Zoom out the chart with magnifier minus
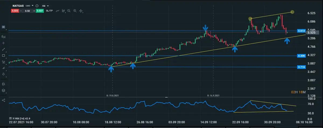 pyautogui.click(x=69, y=11)
